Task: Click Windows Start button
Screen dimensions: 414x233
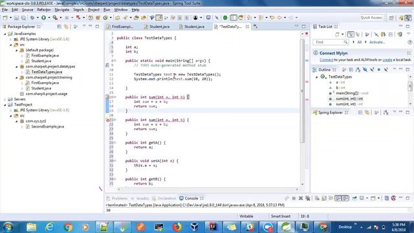Action: click(x=8, y=227)
